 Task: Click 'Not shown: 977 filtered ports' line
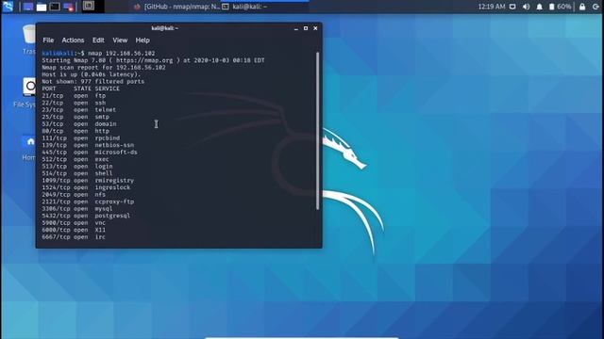pyautogui.click(x=93, y=82)
